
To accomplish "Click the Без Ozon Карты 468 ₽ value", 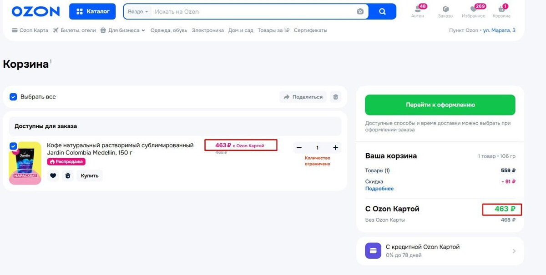I will (508, 220).
